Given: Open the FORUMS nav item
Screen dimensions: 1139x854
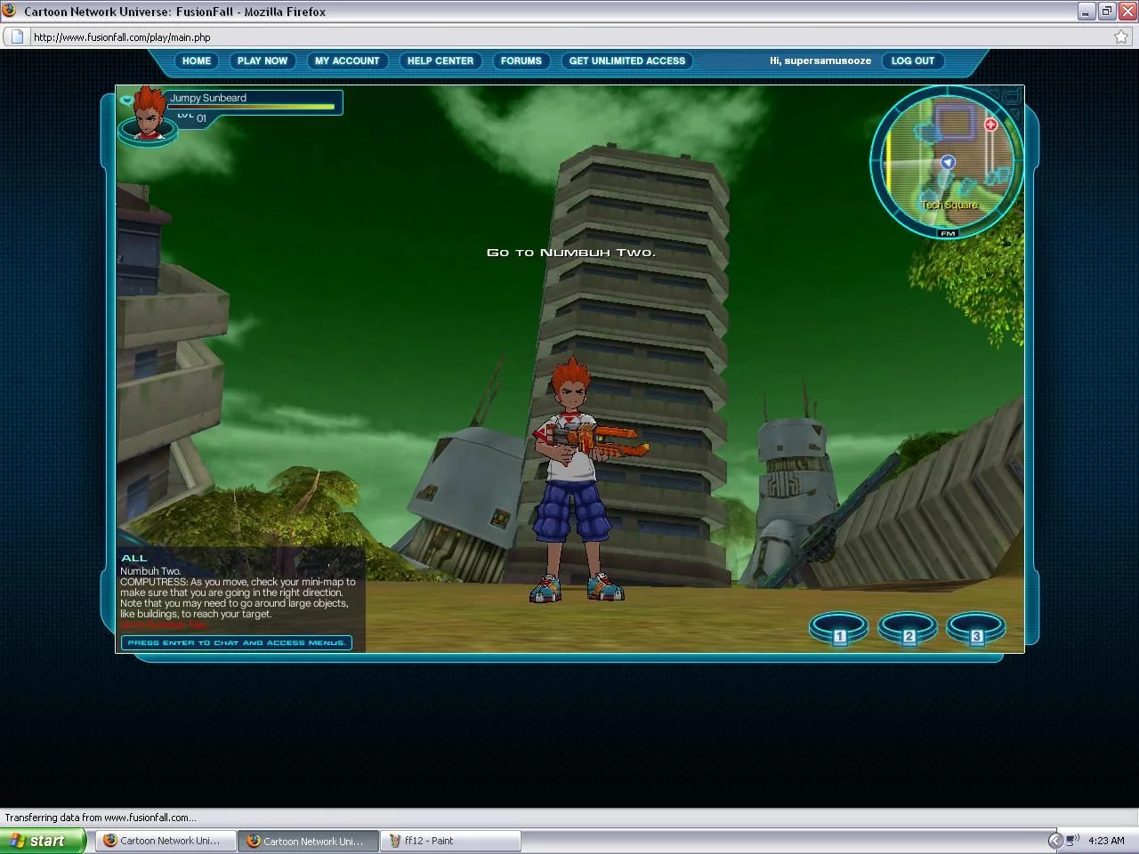Looking at the screenshot, I should [521, 60].
